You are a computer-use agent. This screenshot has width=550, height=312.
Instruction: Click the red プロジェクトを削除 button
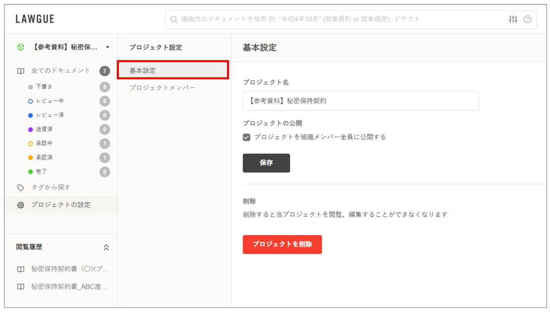282,244
